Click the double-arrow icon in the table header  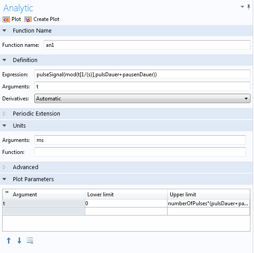[x=7, y=192]
